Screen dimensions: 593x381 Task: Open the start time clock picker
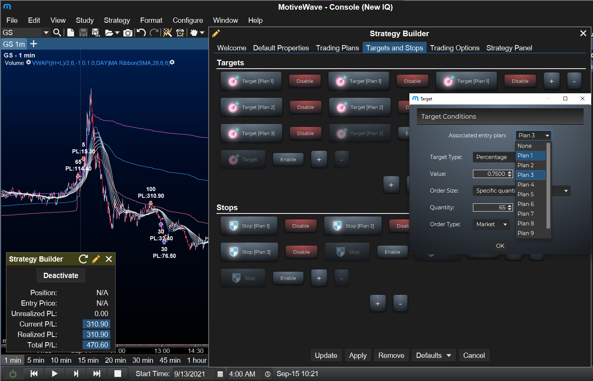[x=268, y=374]
